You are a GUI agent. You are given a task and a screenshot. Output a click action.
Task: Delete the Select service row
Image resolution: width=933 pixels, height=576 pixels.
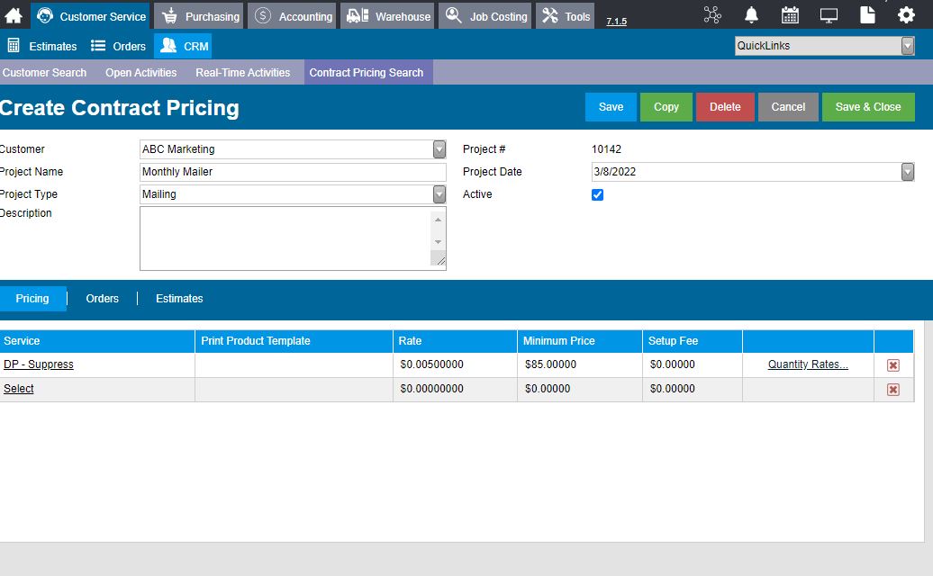coord(892,390)
